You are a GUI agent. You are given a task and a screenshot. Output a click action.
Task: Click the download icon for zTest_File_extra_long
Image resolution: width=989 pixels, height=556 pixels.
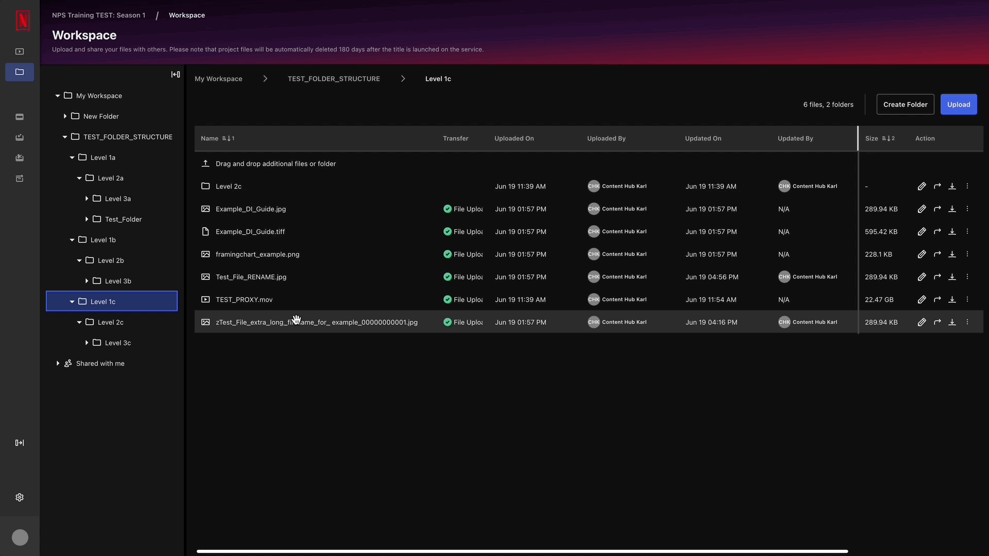(x=951, y=322)
